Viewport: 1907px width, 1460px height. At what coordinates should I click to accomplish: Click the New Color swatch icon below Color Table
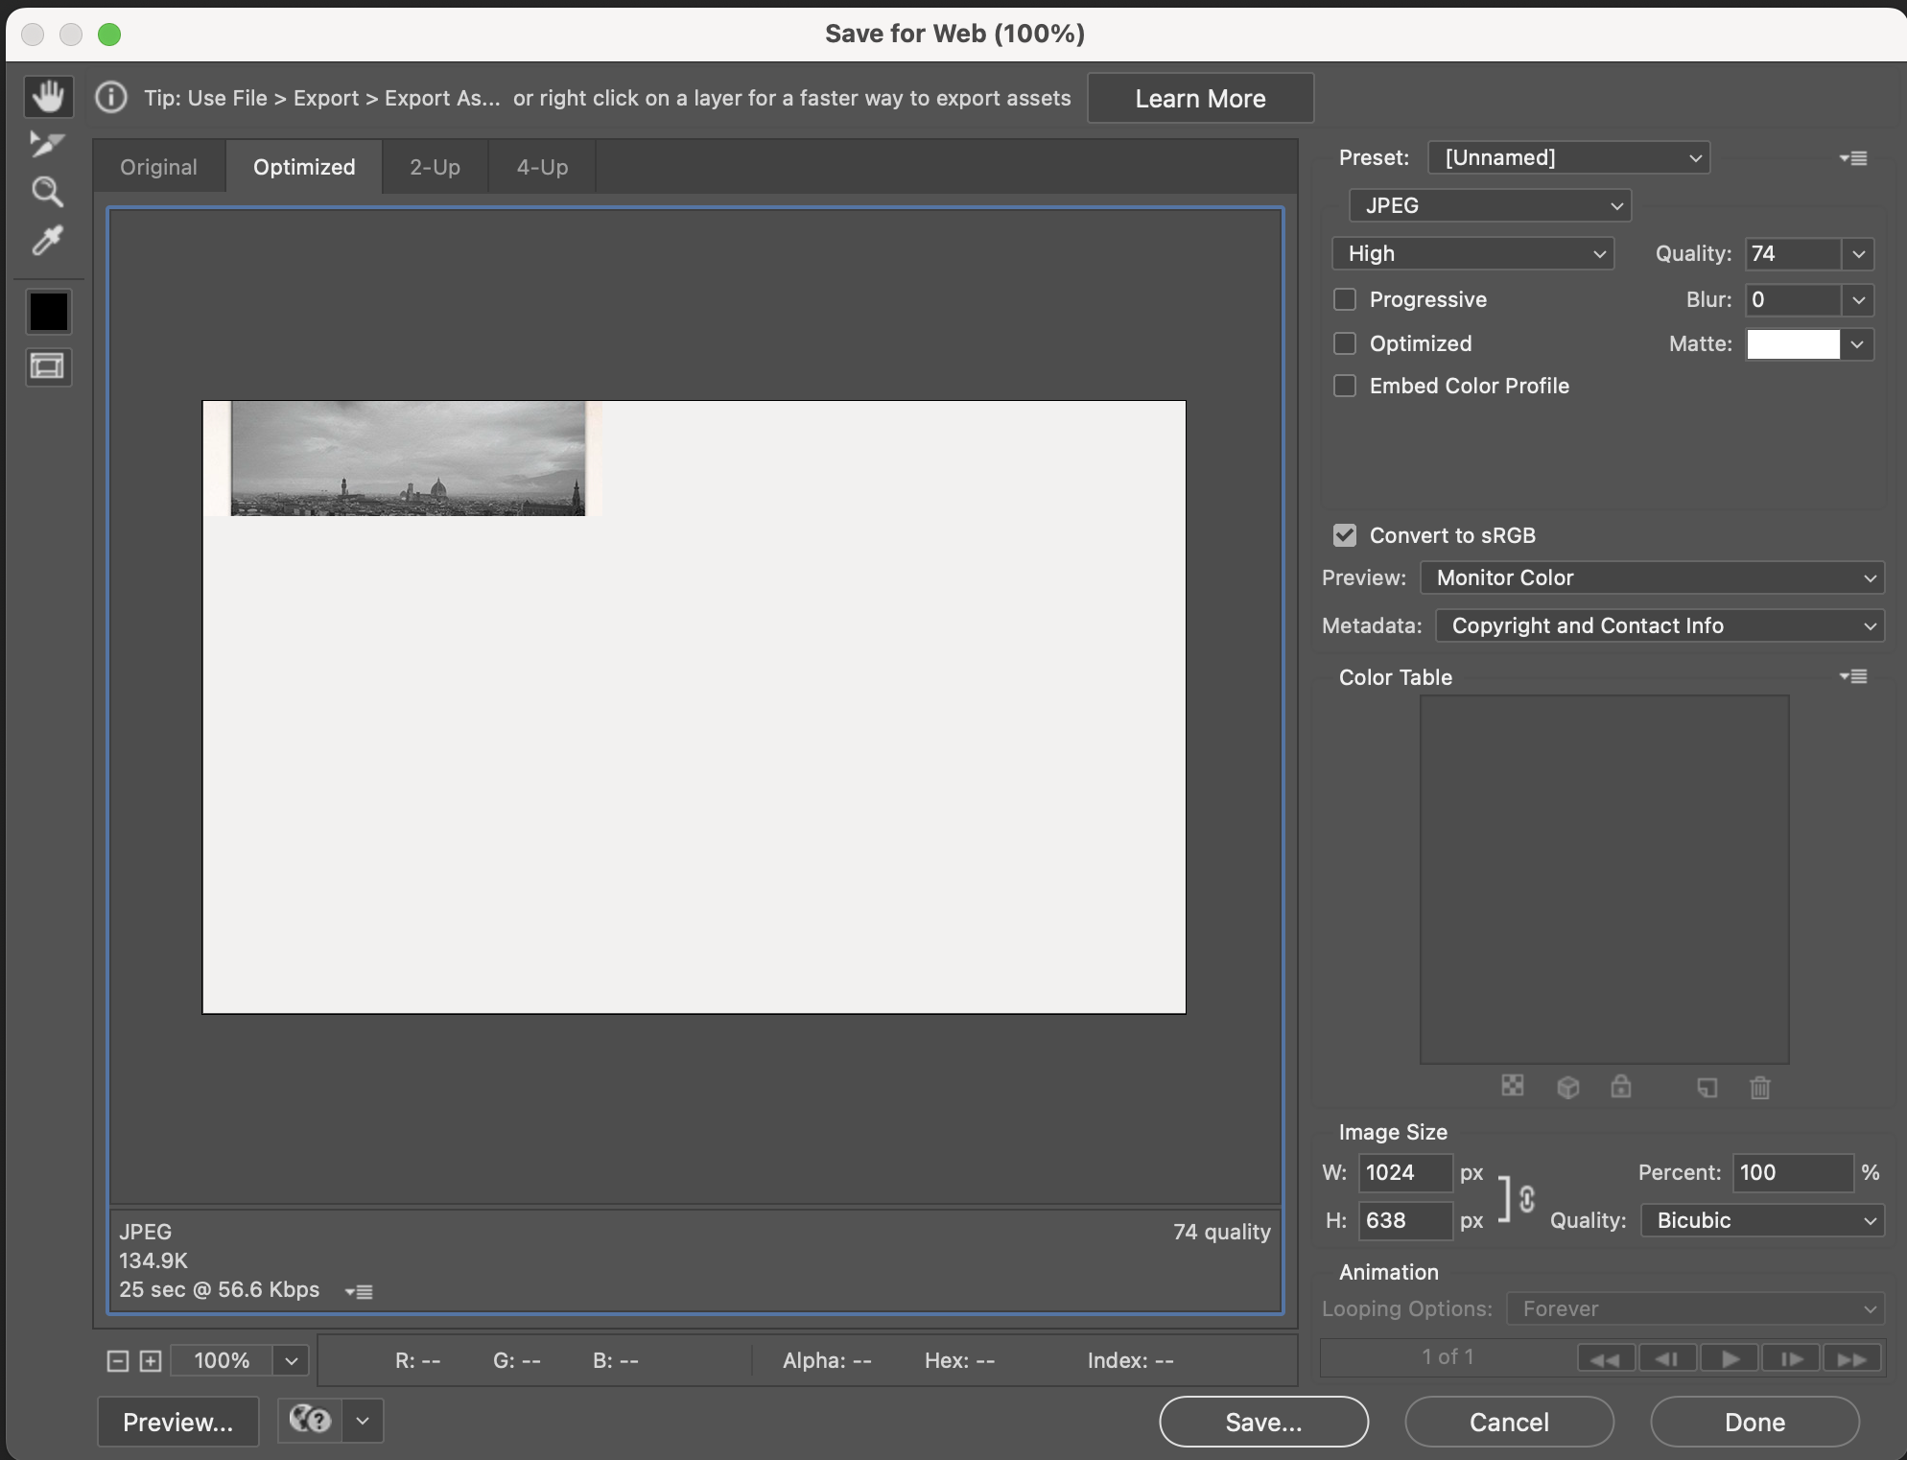[1707, 1087]
